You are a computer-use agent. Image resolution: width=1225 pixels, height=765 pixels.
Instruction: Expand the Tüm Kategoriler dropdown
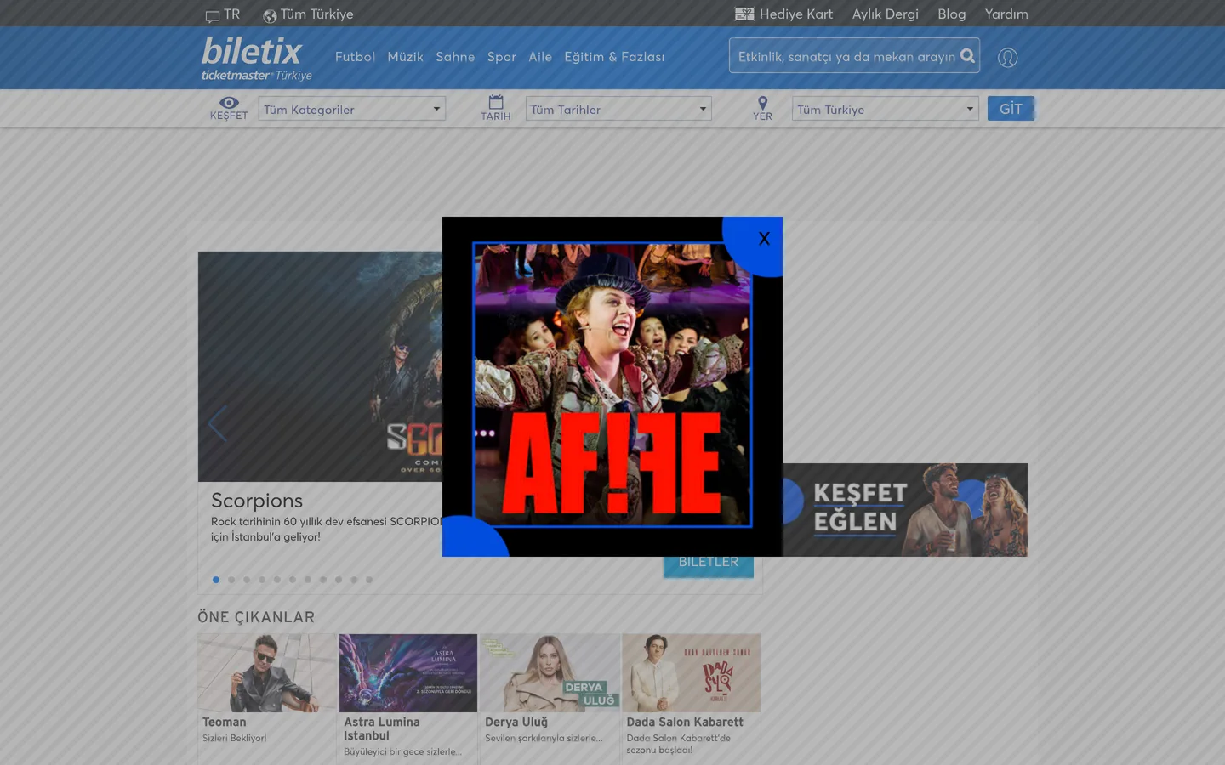pyautogui.click(x=352, y=109)
